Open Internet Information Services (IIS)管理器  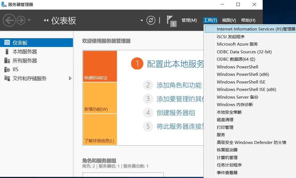tap(250, 29)
